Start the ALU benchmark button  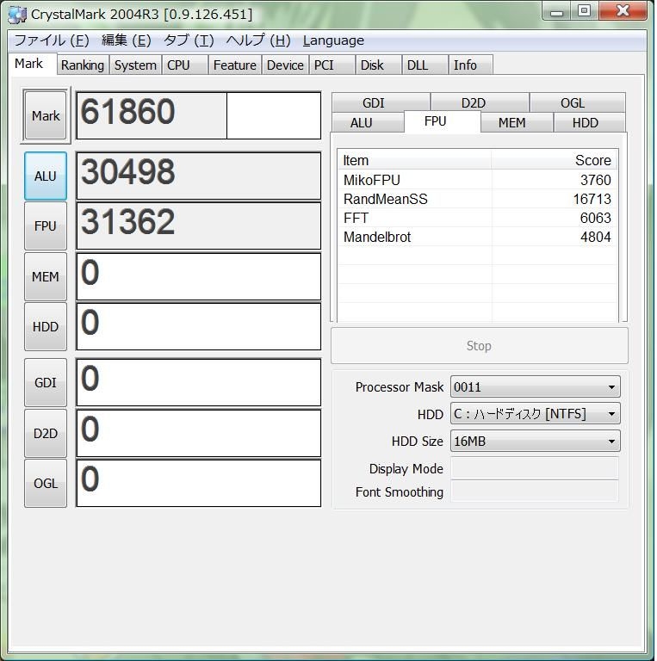tap(46, 176)
